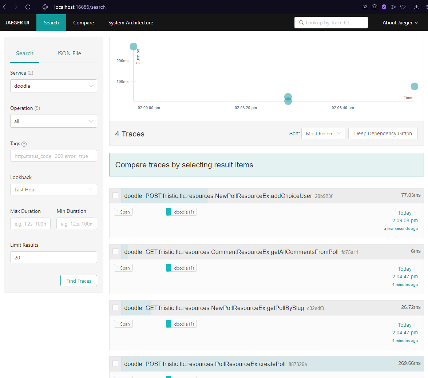This screenshot has height=378, width=428.
Task: Click doodle (1) service tag in getPollBySlug trace
Action: pos(181,324)
